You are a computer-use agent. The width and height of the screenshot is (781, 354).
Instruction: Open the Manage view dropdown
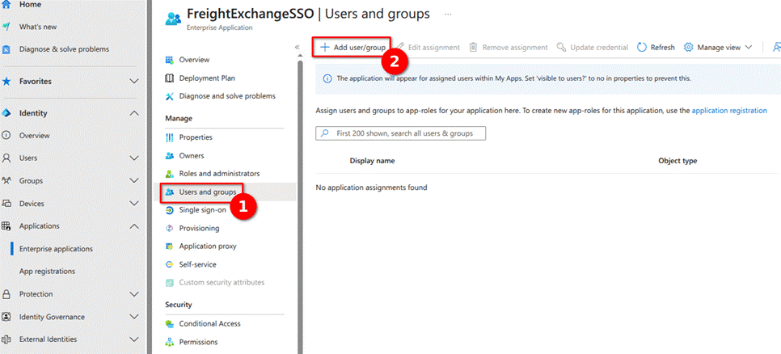[x=718, y=48]
